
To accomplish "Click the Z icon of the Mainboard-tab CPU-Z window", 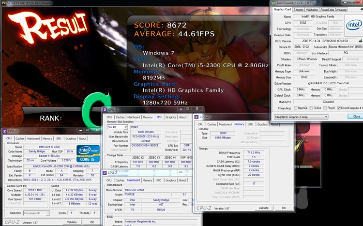I will [105, 173].
